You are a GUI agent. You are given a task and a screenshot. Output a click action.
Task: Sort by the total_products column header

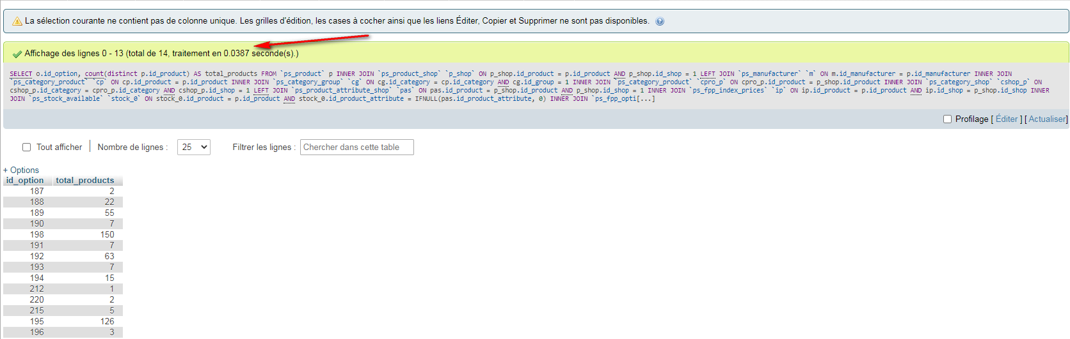84,181
